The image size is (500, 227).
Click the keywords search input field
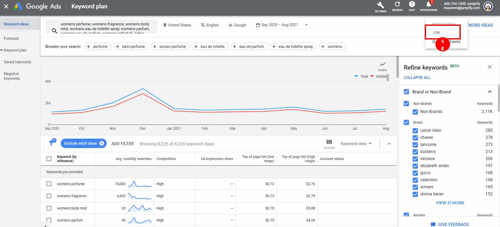point(101,26)
